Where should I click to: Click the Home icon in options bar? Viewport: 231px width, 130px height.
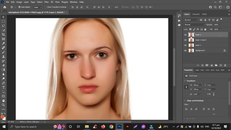5,7
